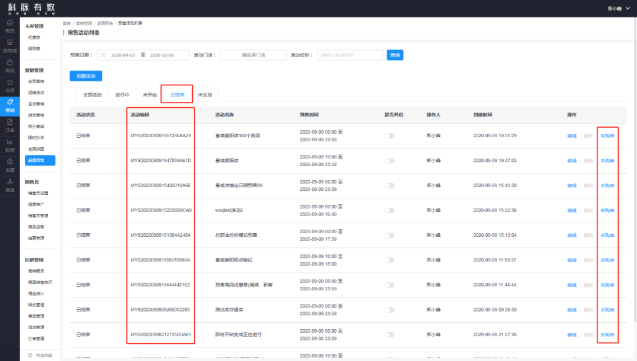The width and height of the screenshot is (637, 361).
Task: Open 团购券 in the side menu
Action: click(x=34, y=49)
